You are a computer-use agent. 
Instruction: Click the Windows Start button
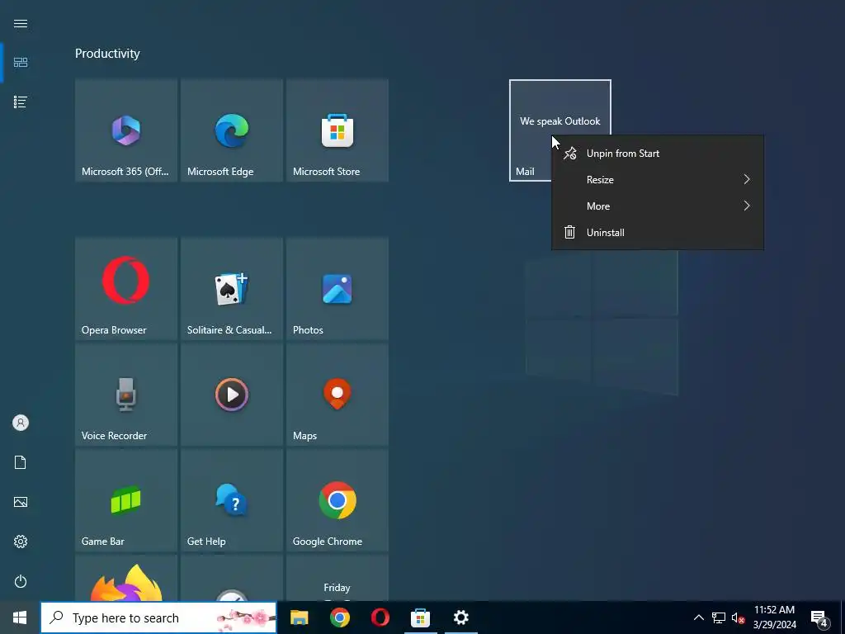20,617
